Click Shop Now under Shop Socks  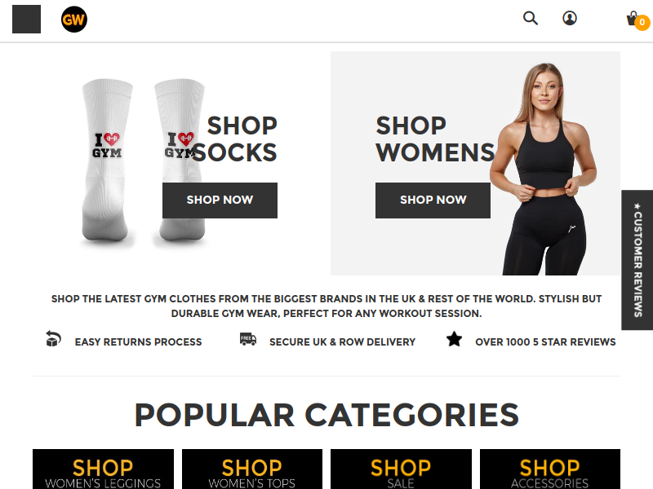click(220, 200)
